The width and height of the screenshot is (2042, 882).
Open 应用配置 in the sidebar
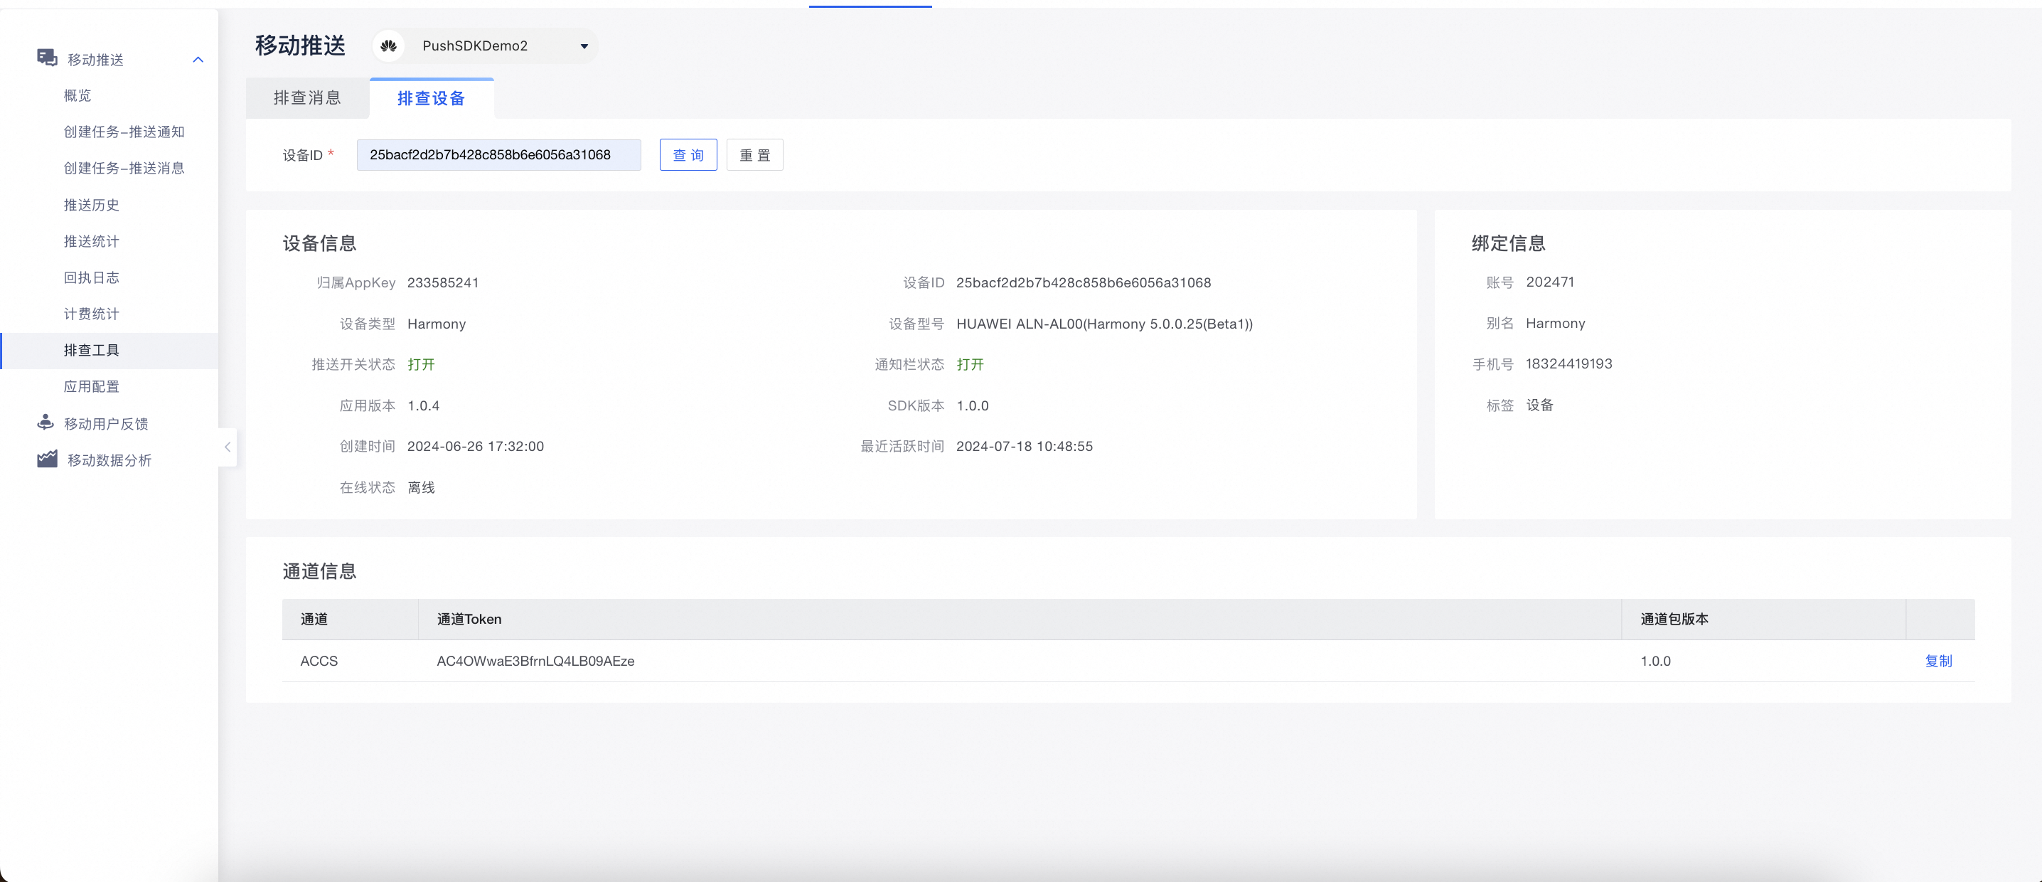pyautogui.click(x=91, y=386)
